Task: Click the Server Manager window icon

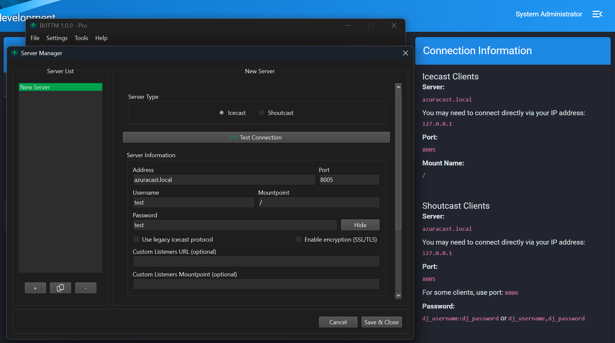Action: pos(14,53)
